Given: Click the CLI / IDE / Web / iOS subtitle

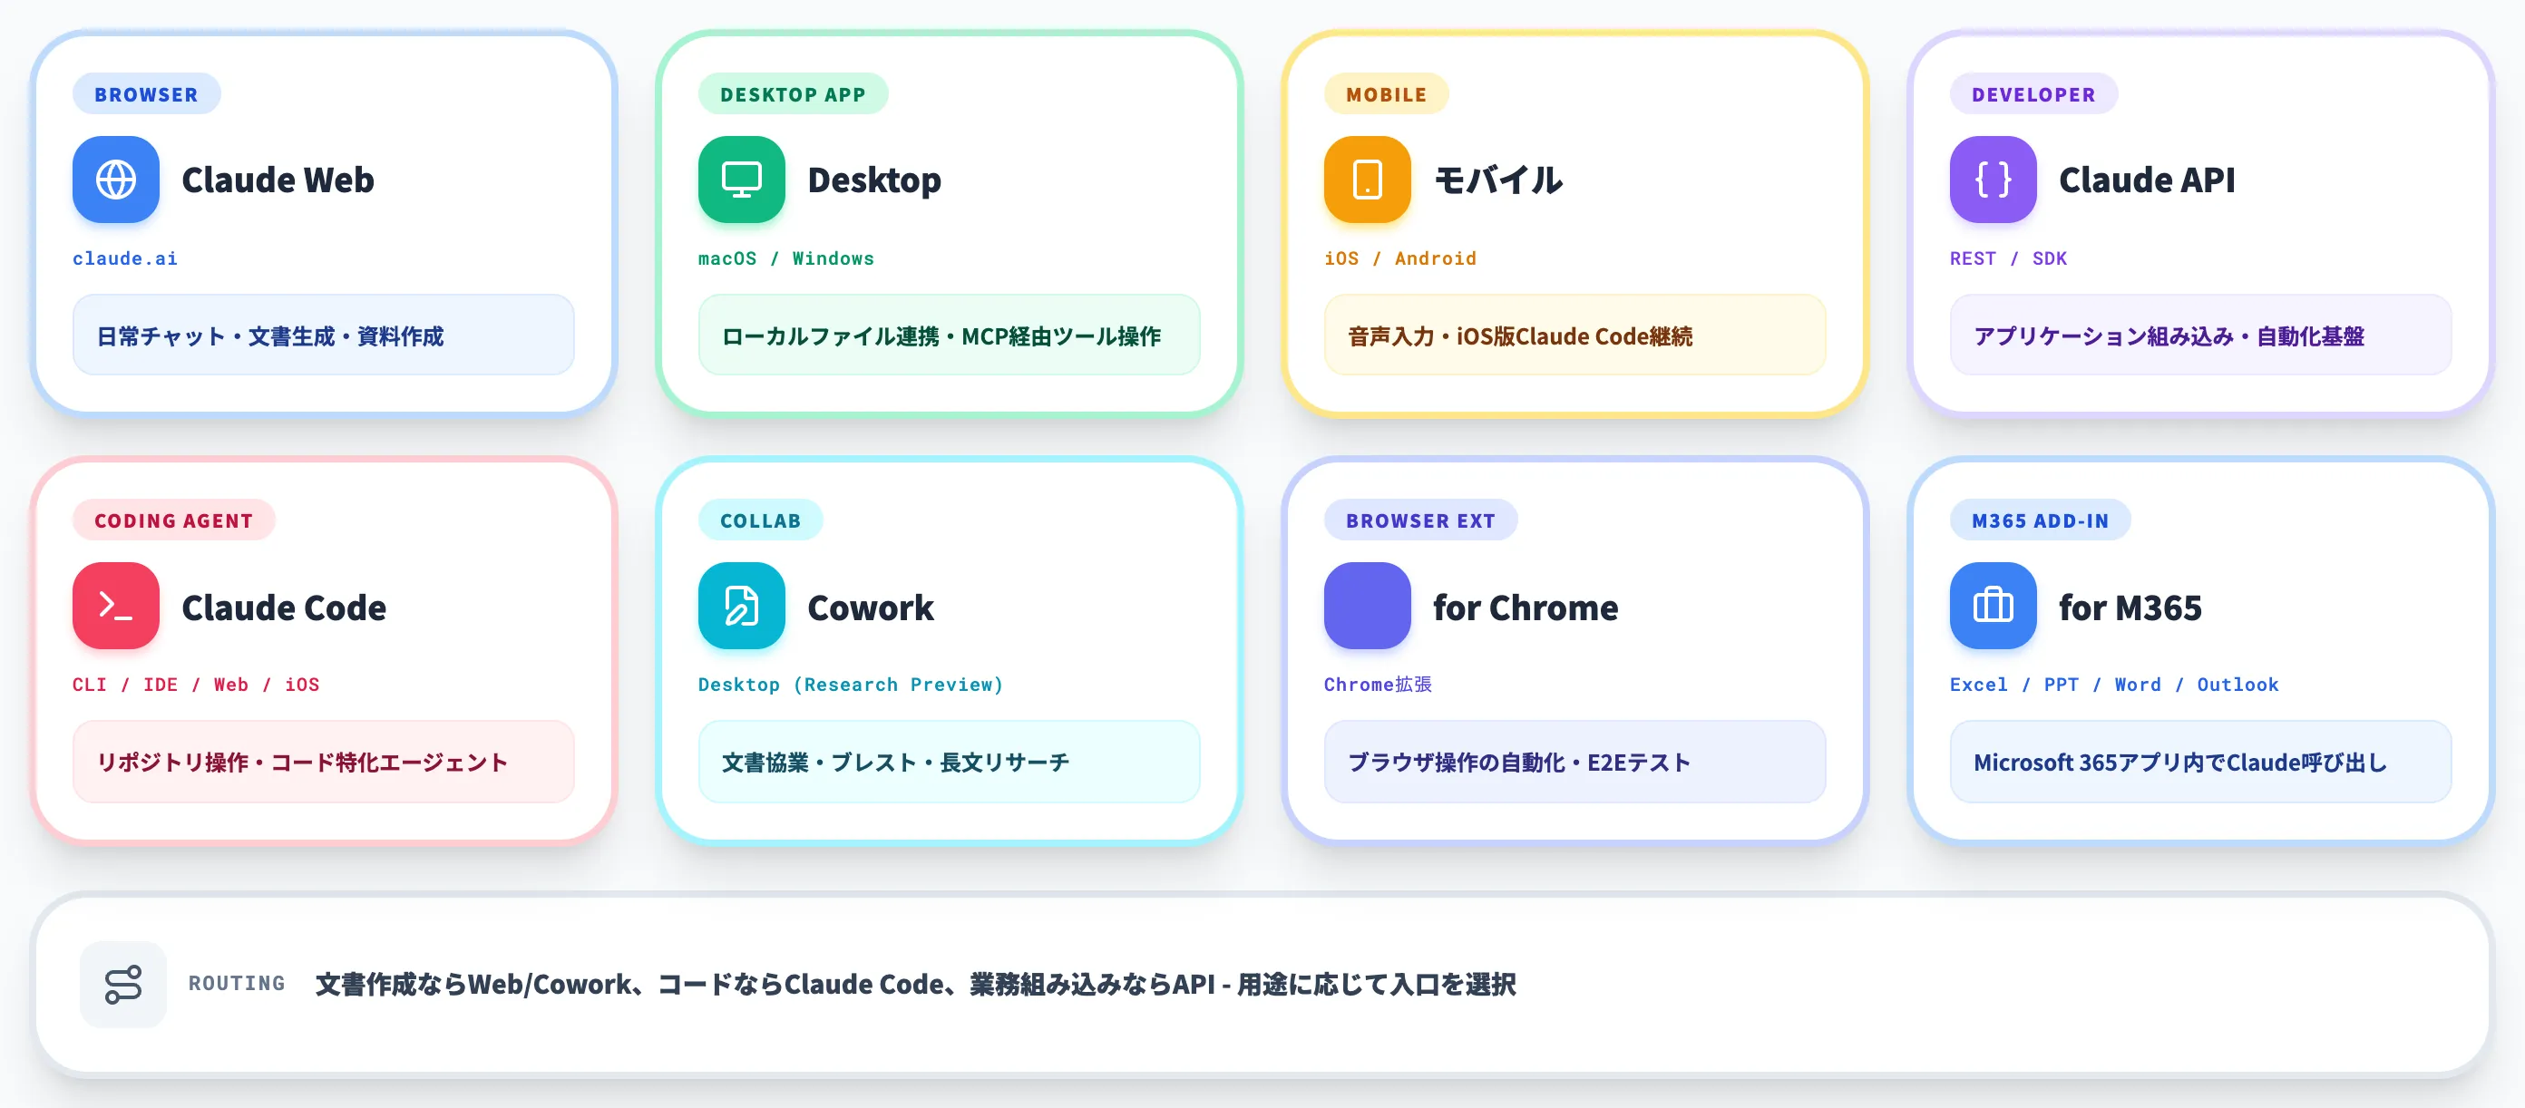Looking at the screenshot, I should click(x=196, y=685).
